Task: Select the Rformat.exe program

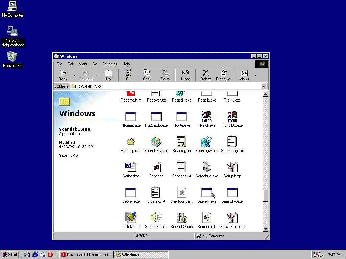Action: click(131, 116)
